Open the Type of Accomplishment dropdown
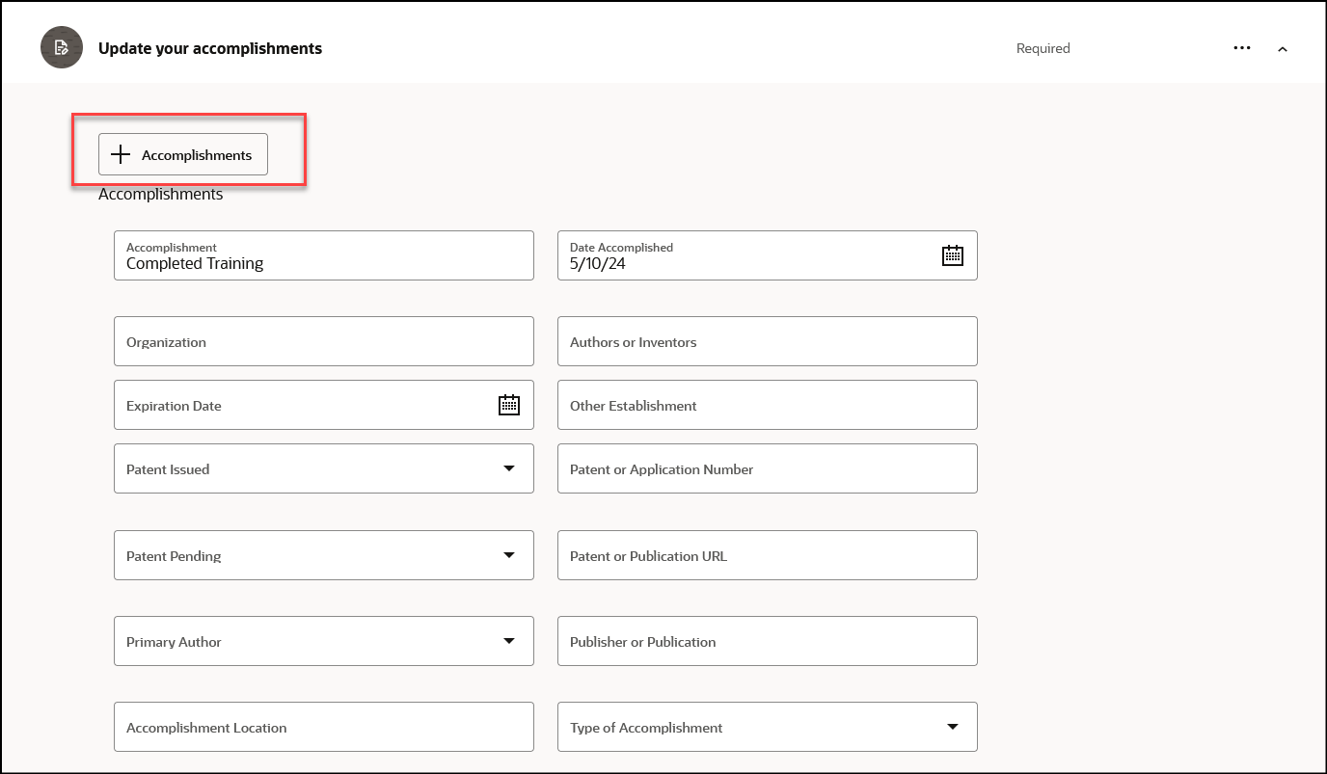1327x774 pixels. pos(953,727)
